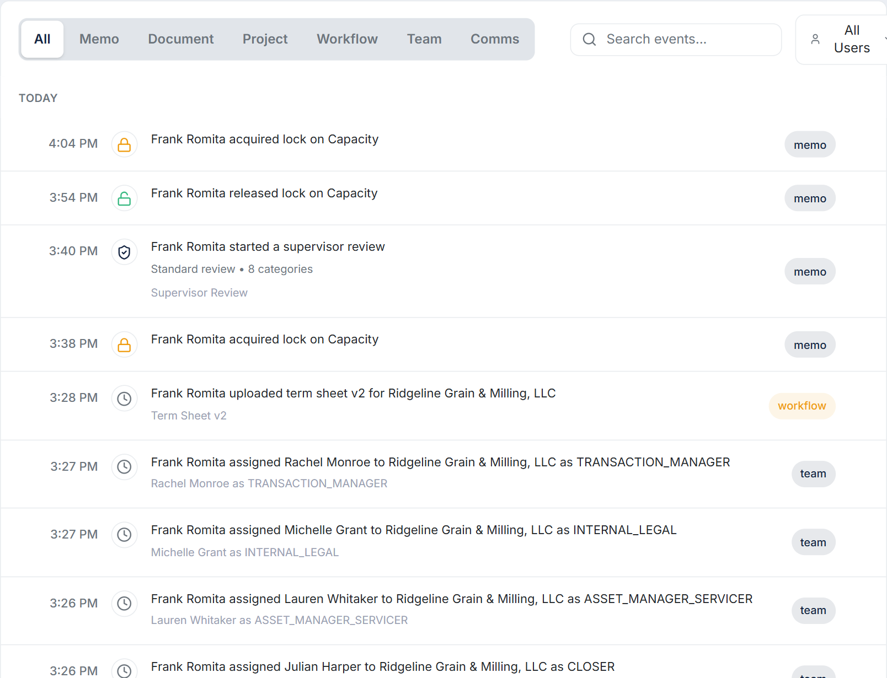
Task: Click the workflow badge on term sheet event
Action: point(801,406)
